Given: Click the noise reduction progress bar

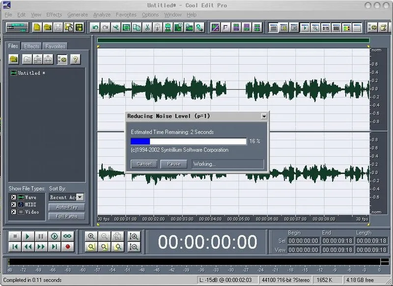Looking at the screenshot, I should coord(189,141).
